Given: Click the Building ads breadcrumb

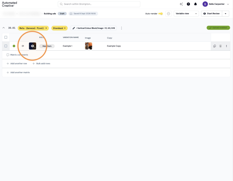Looking at the screenshot, I should [x=50, y=14].
